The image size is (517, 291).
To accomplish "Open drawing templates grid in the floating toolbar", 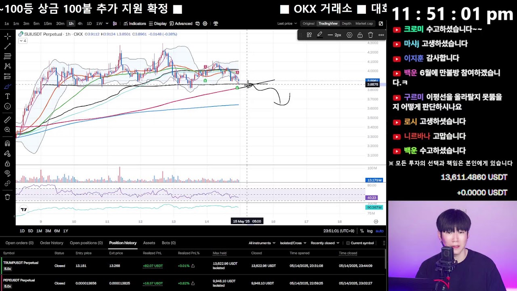I will pos(309,35).
